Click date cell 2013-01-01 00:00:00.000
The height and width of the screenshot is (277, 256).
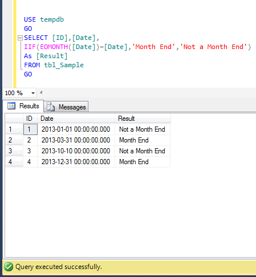(x=76, y=129)
